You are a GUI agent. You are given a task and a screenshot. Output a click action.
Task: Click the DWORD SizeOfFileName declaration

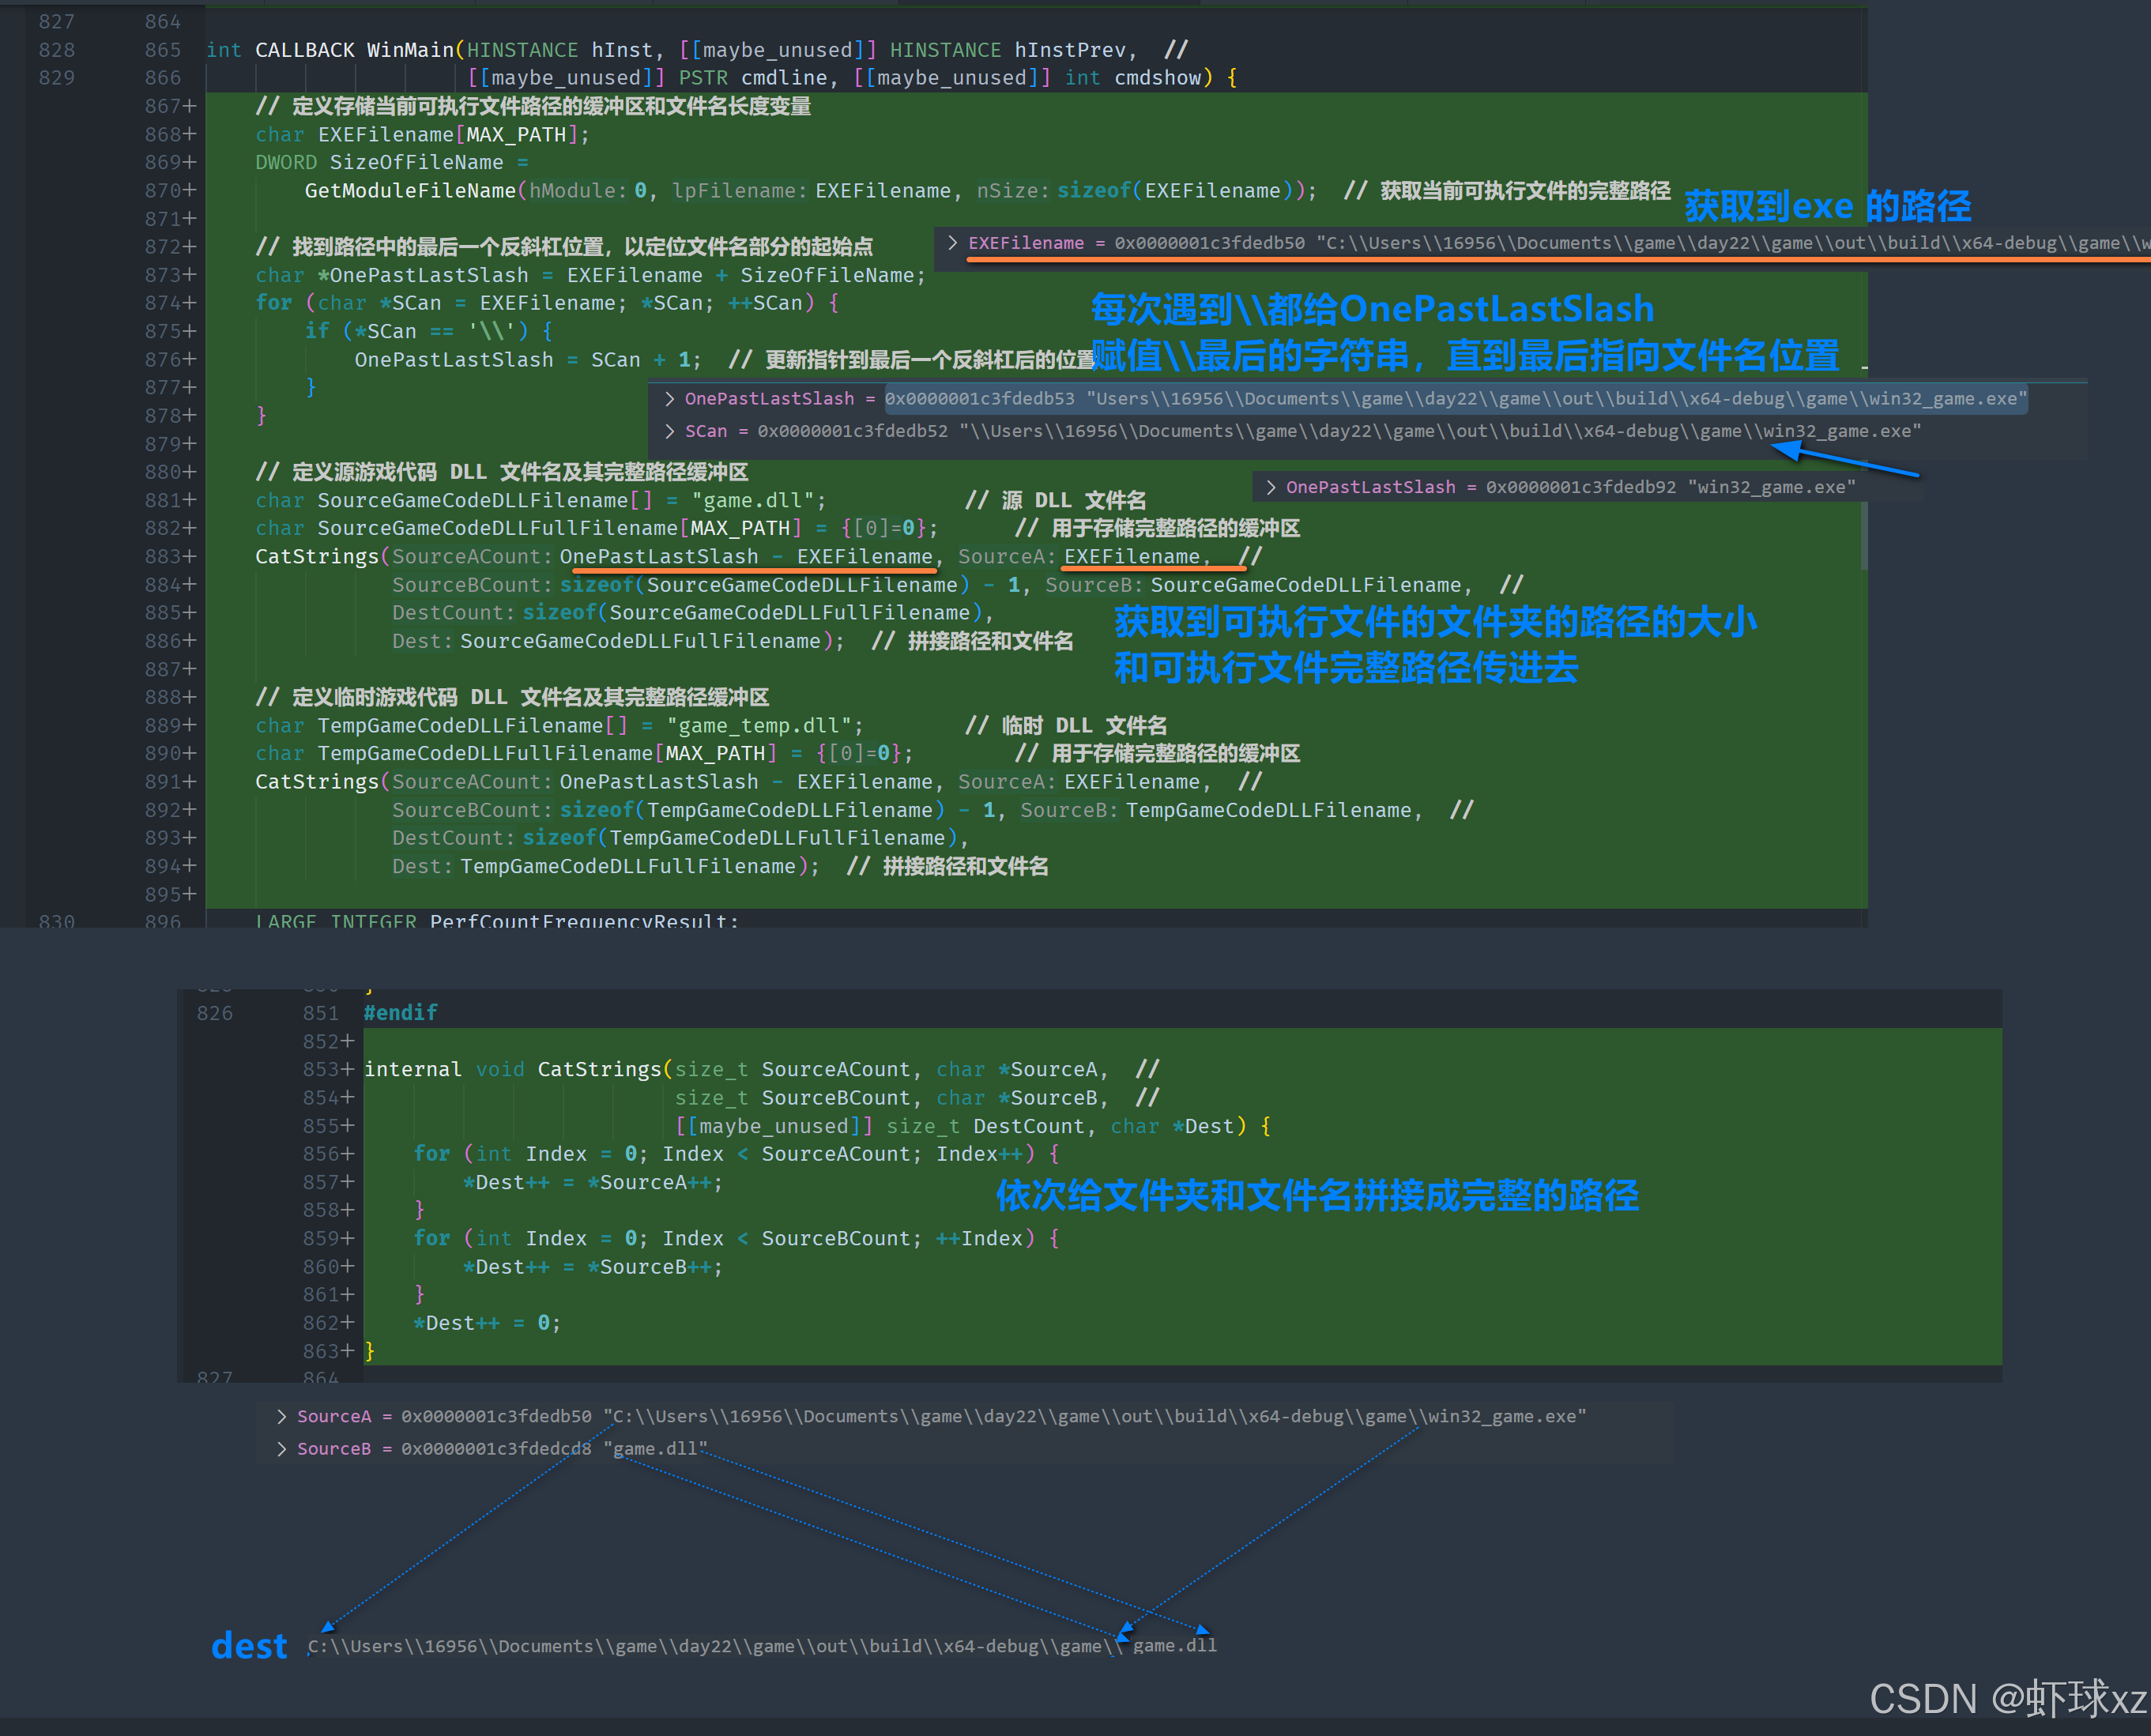point(392,162)
